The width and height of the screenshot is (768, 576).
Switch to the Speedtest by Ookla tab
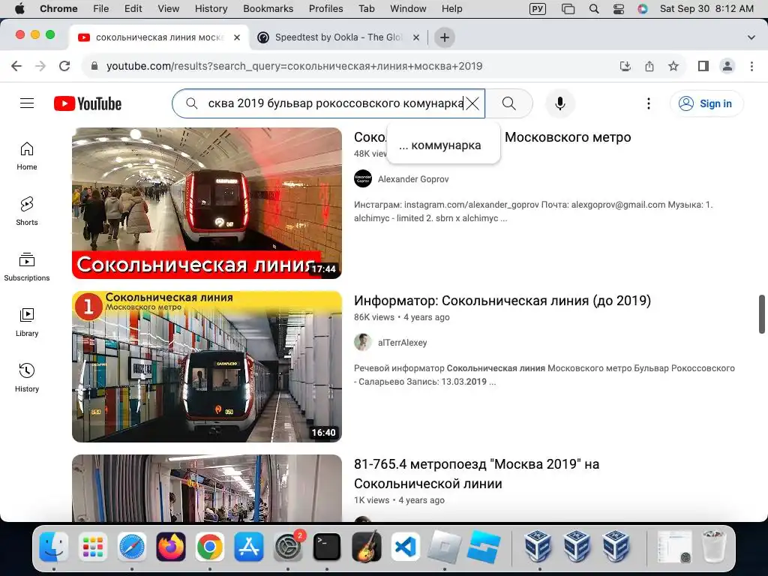338,37
